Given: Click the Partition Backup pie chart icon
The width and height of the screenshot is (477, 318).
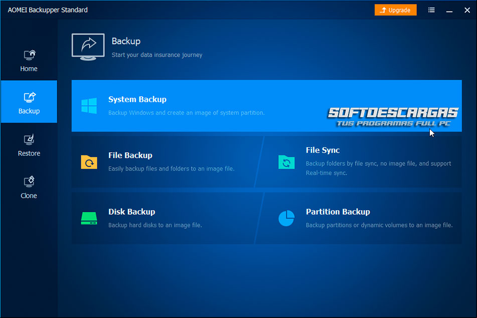Looking at the screenshot, I should point(286,218).
